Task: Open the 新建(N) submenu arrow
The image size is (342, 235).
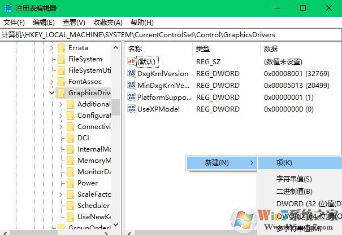Action: (x=252, y=163)
